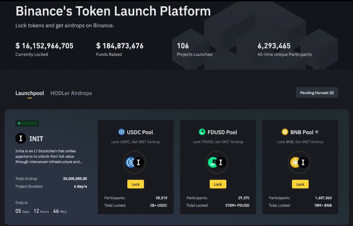Click the FDUSD icon beside FDUSD Pool title
The width and height of the screenshot is (353, 226).
pos(202,132)
